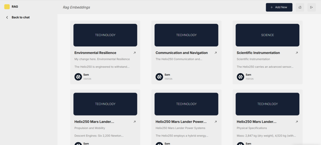Click 'The Helix250 is engineered to withstand…' text
The height and width of the screenshot is (145, 321).
[102, 67]
